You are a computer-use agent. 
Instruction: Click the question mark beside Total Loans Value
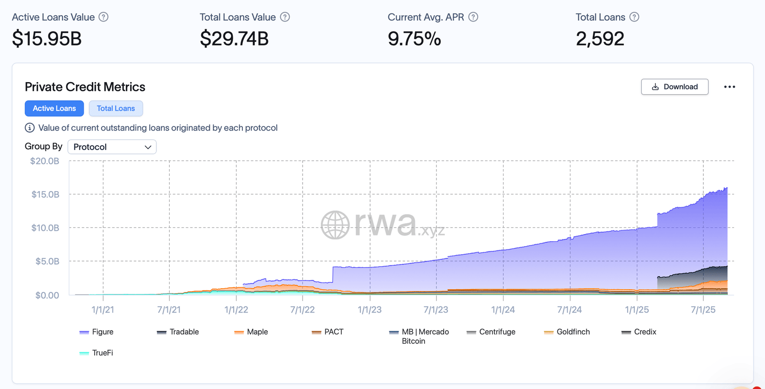(x=284, y=17)
